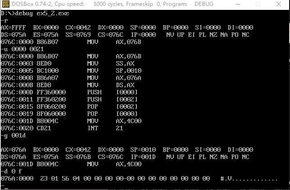Click the 076A:0000 memory dump address
The image size is (290, 190).
[17, 179]
